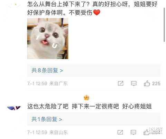Click the 225 like count number
Viewport: 166px width, 139px height.
point(156,83)
